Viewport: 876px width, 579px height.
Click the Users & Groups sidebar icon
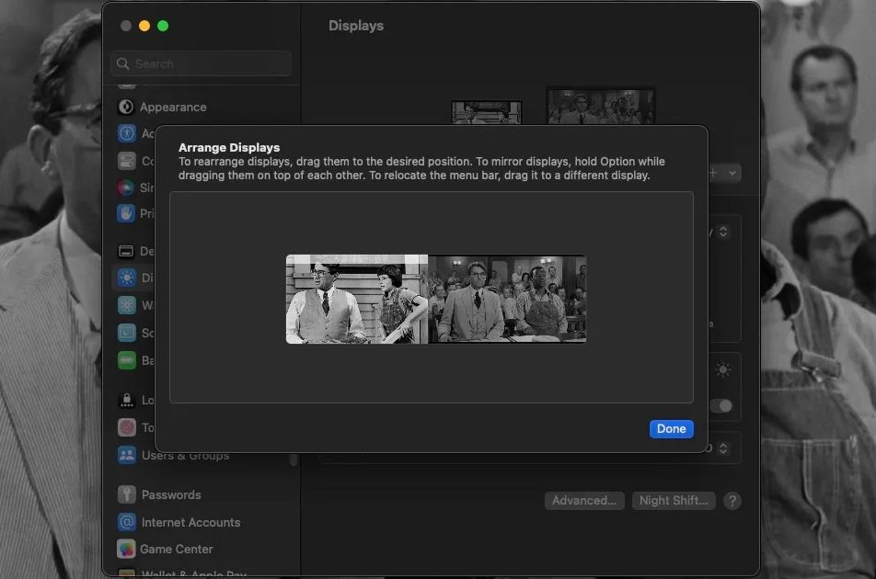tap(126, 456)
